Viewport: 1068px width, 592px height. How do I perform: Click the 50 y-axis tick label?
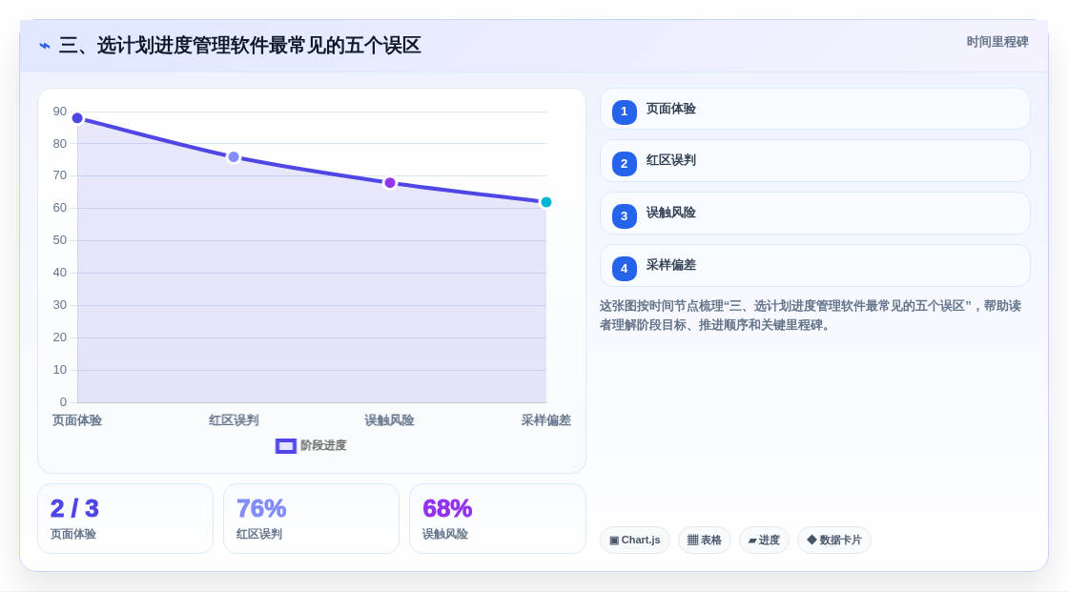[60, 240]
